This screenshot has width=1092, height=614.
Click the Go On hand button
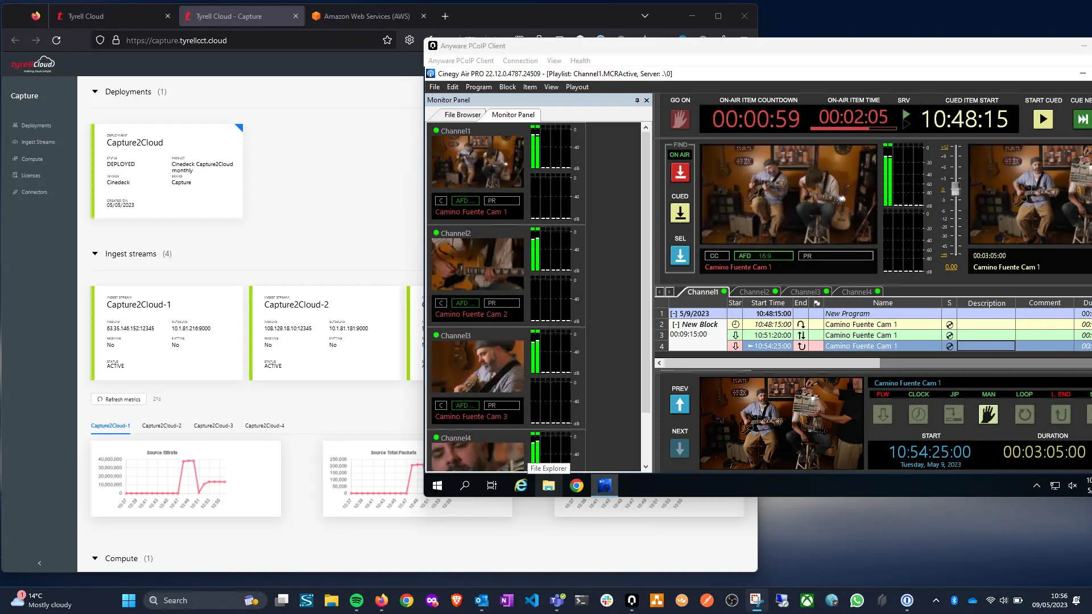pyautogui.click(x=680, y=119)
